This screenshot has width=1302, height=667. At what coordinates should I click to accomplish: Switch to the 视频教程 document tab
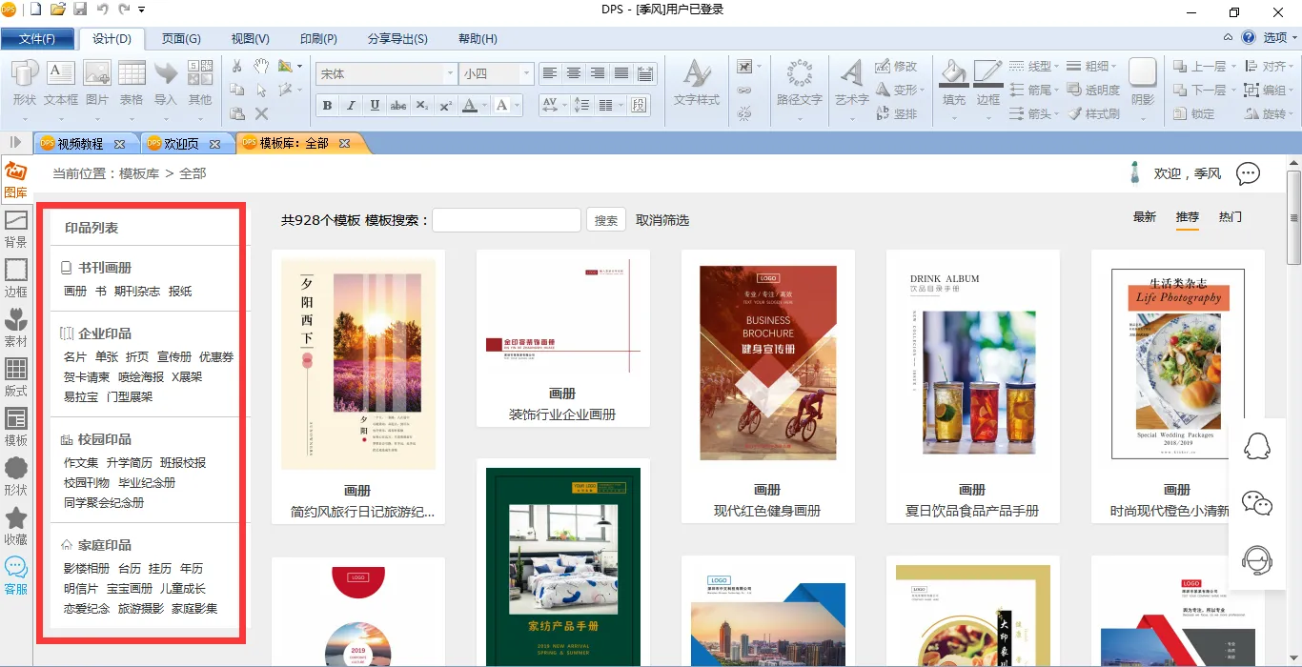click(x=81, y=144)
